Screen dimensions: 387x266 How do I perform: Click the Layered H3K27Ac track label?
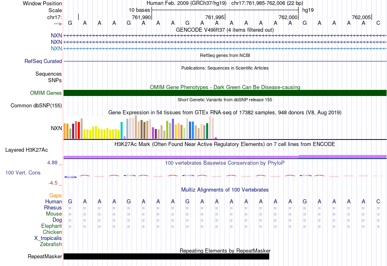click(26, 150)
